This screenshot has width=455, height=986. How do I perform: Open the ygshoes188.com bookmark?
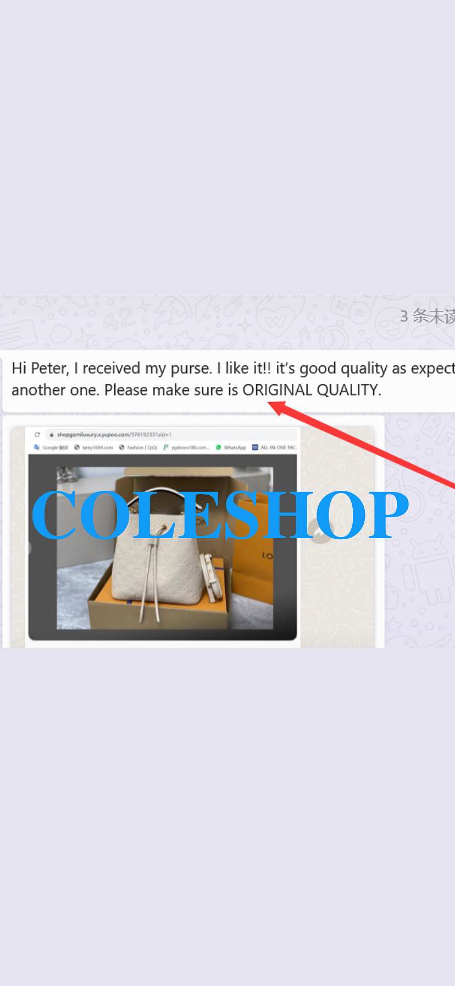(x=186, y=447)
